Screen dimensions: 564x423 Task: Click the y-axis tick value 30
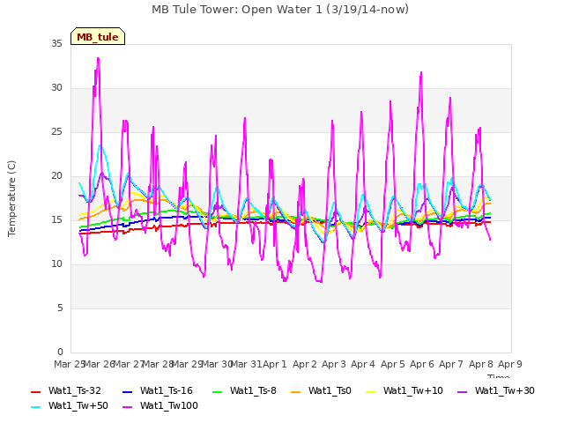(x=56, y=88)
